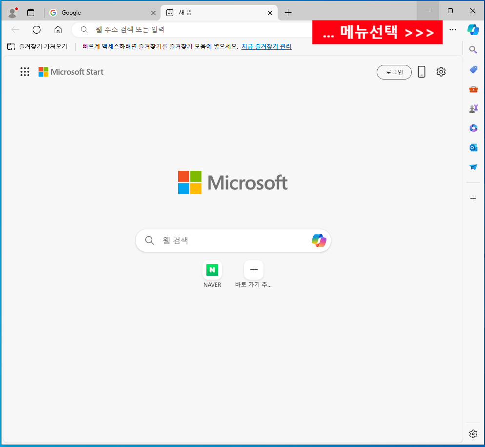This screenshot has width=485, height=447.
Task: Open the sidebar Microsoft 365 icon
Action: point(473,128)
